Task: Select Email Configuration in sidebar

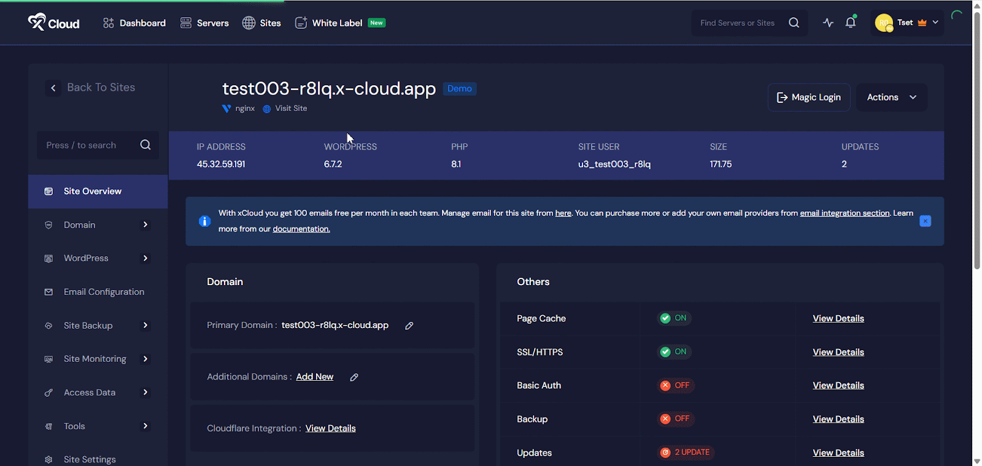Action: pos(104,292)
